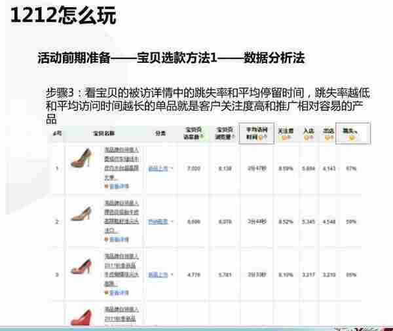
Task: Open product title link in row 1
Action: [122, 164]
